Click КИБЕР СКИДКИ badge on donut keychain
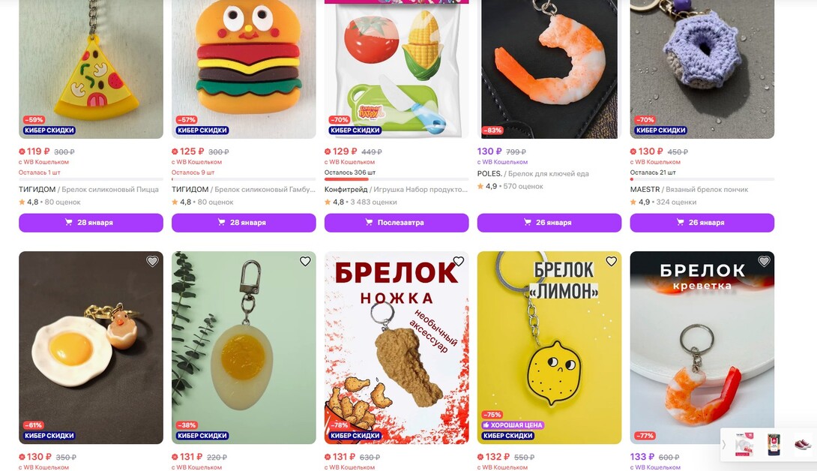 660,130
